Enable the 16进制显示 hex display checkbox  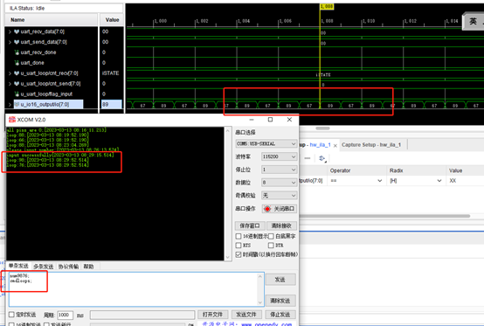point(239,237)
